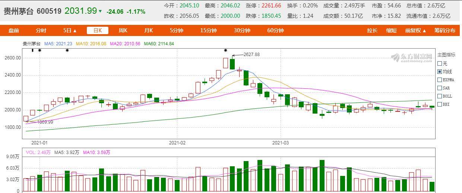Click the 主图指标 section heading
This screenshot has height=193, width=462.
(x=446, y=55)
